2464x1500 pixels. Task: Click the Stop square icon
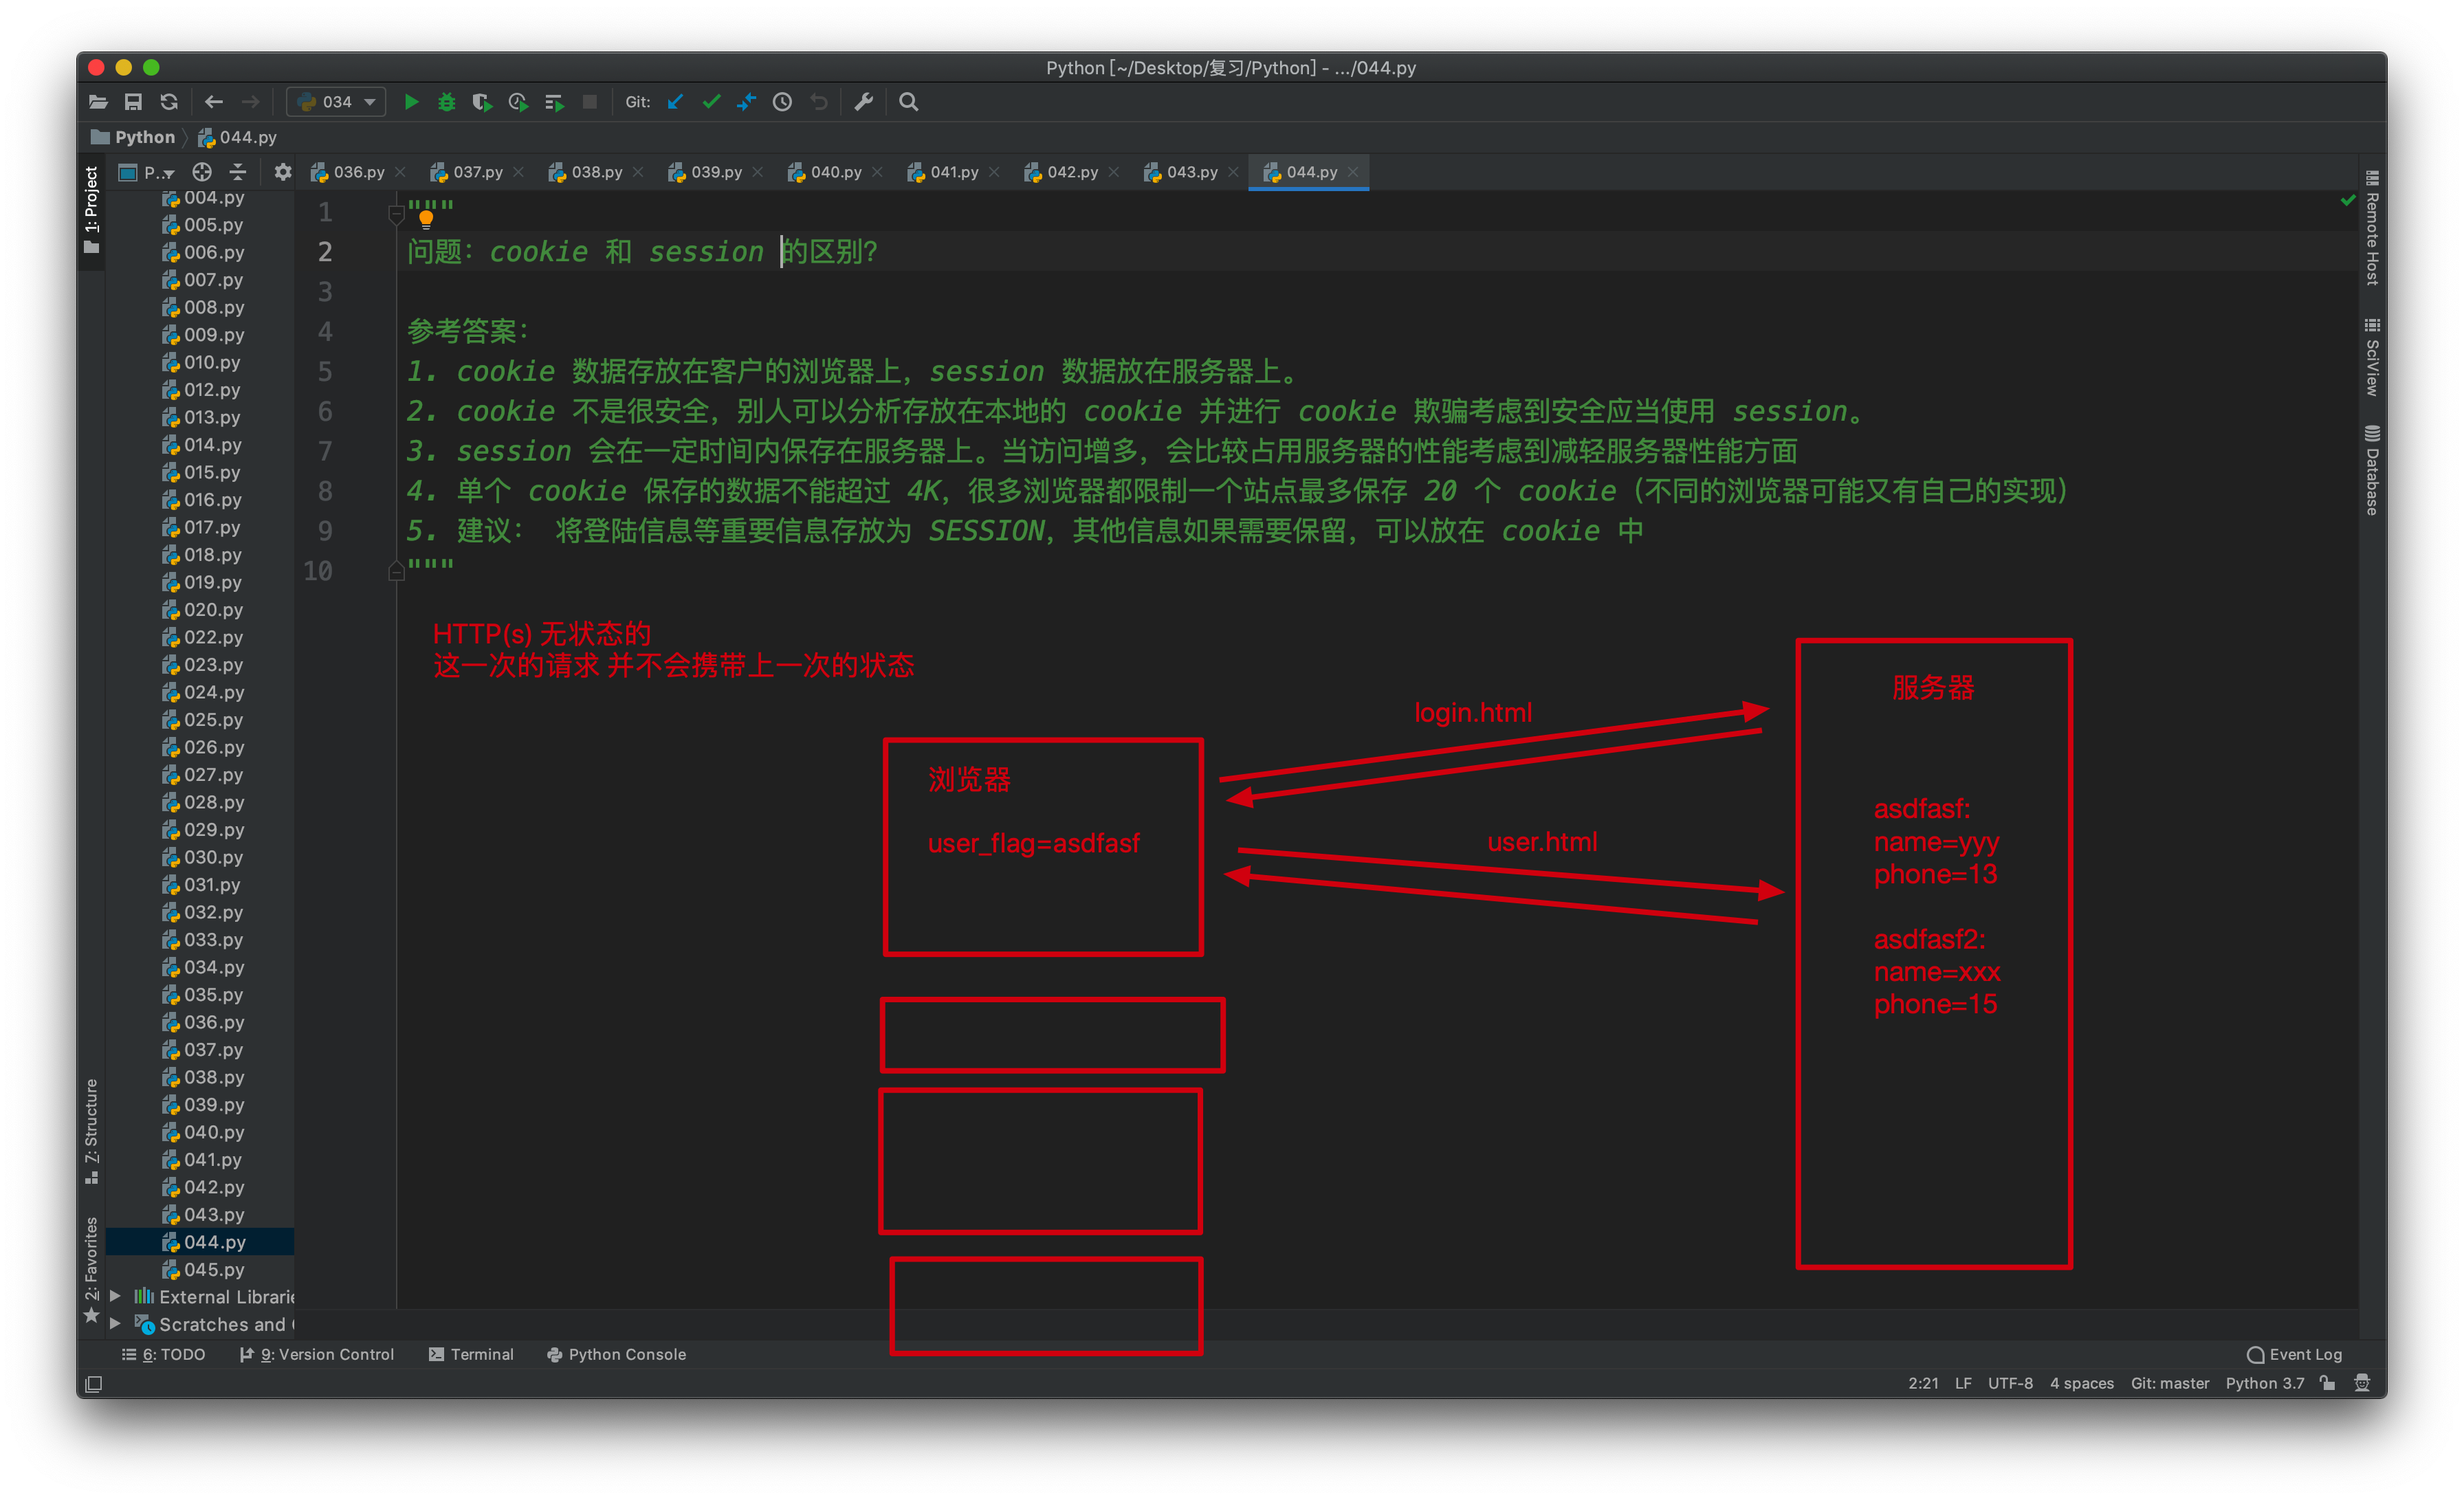(x=590, y=102)
